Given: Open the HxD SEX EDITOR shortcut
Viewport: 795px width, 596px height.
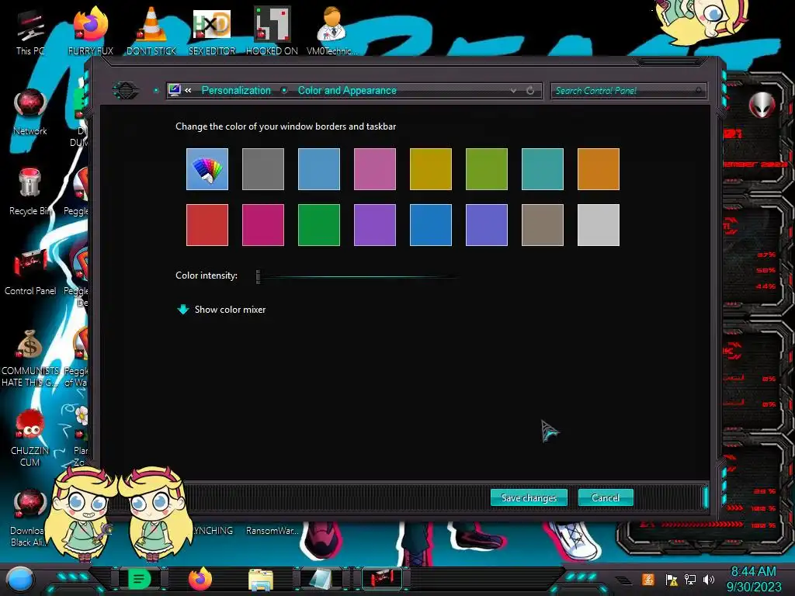Looking at the screenshot, I should click(212, 31).
